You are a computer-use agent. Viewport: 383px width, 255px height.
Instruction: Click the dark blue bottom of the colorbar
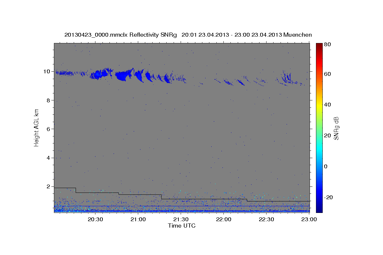tap(319, 207)
